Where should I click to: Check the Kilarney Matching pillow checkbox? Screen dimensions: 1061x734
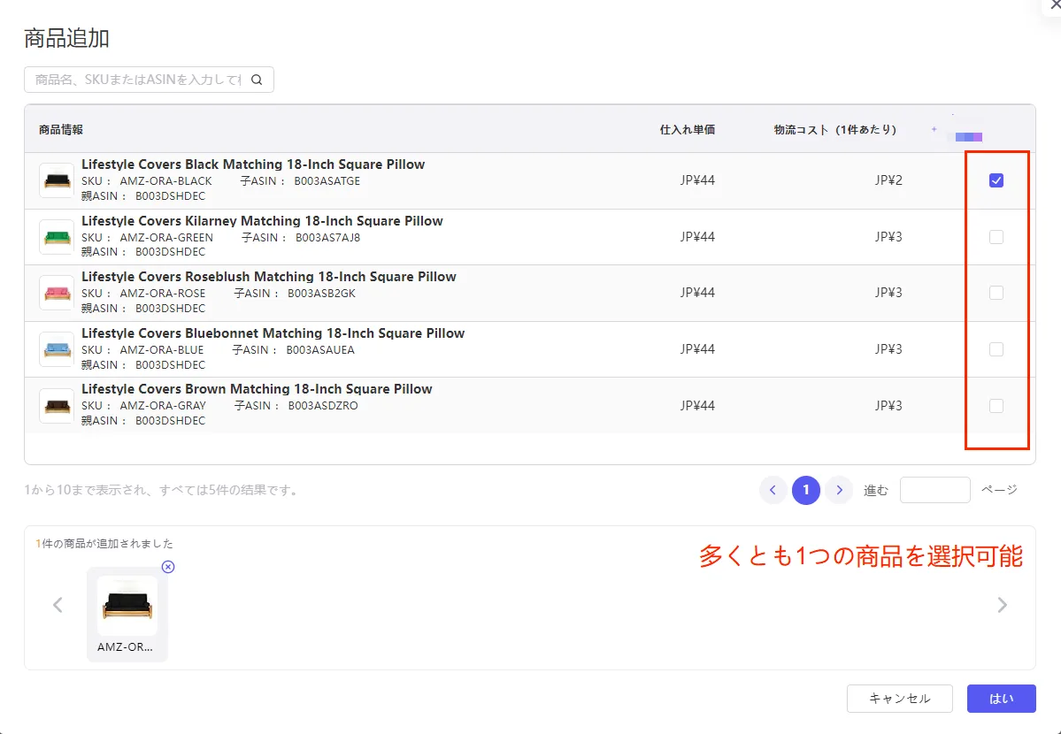(x=996, y=237)
